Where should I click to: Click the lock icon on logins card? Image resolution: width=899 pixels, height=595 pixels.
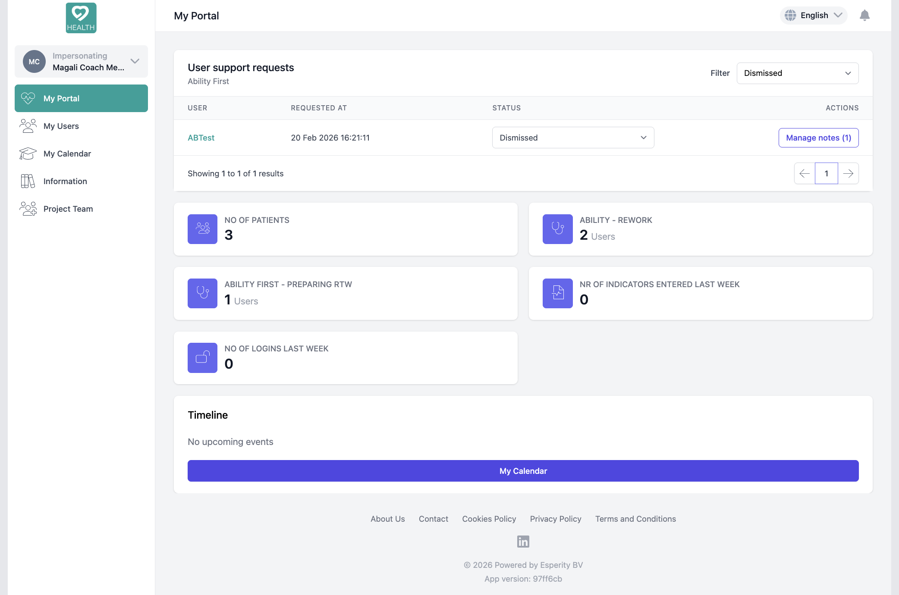[x=202, y=357]
